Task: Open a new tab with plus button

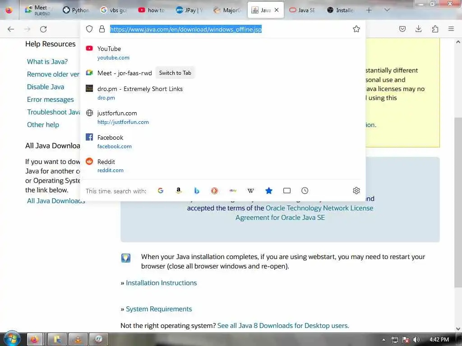Action: tap(369, 10)
